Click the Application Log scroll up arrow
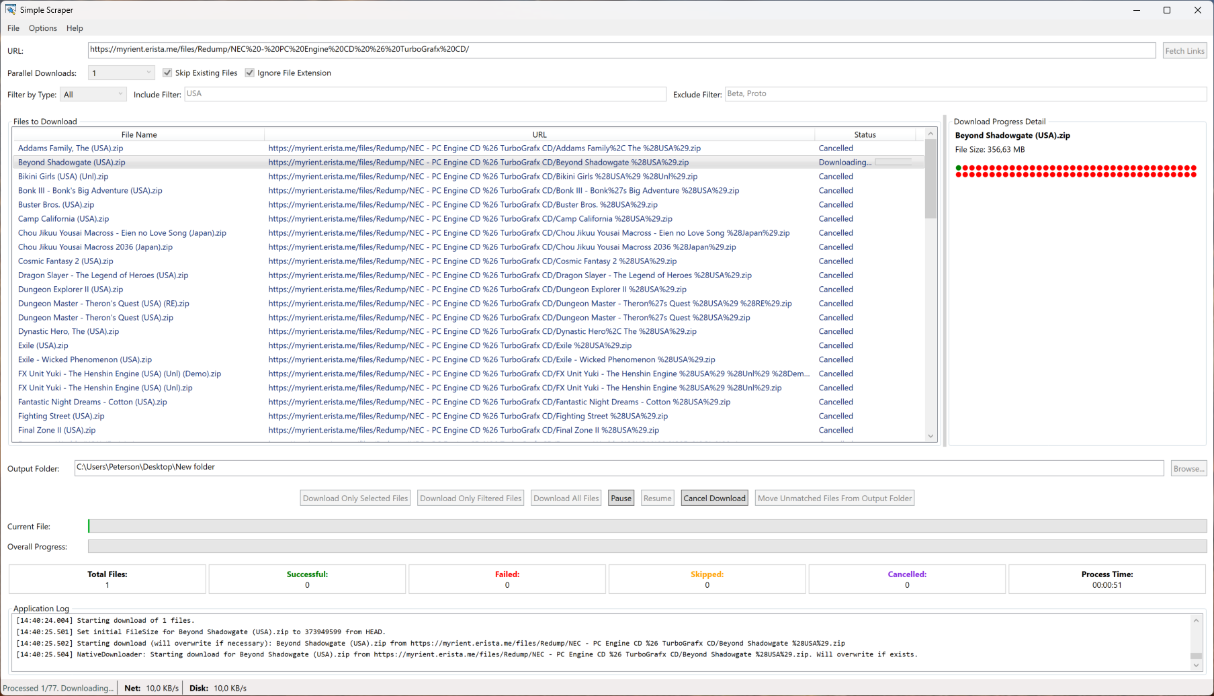 click(x=1196, y=620)
